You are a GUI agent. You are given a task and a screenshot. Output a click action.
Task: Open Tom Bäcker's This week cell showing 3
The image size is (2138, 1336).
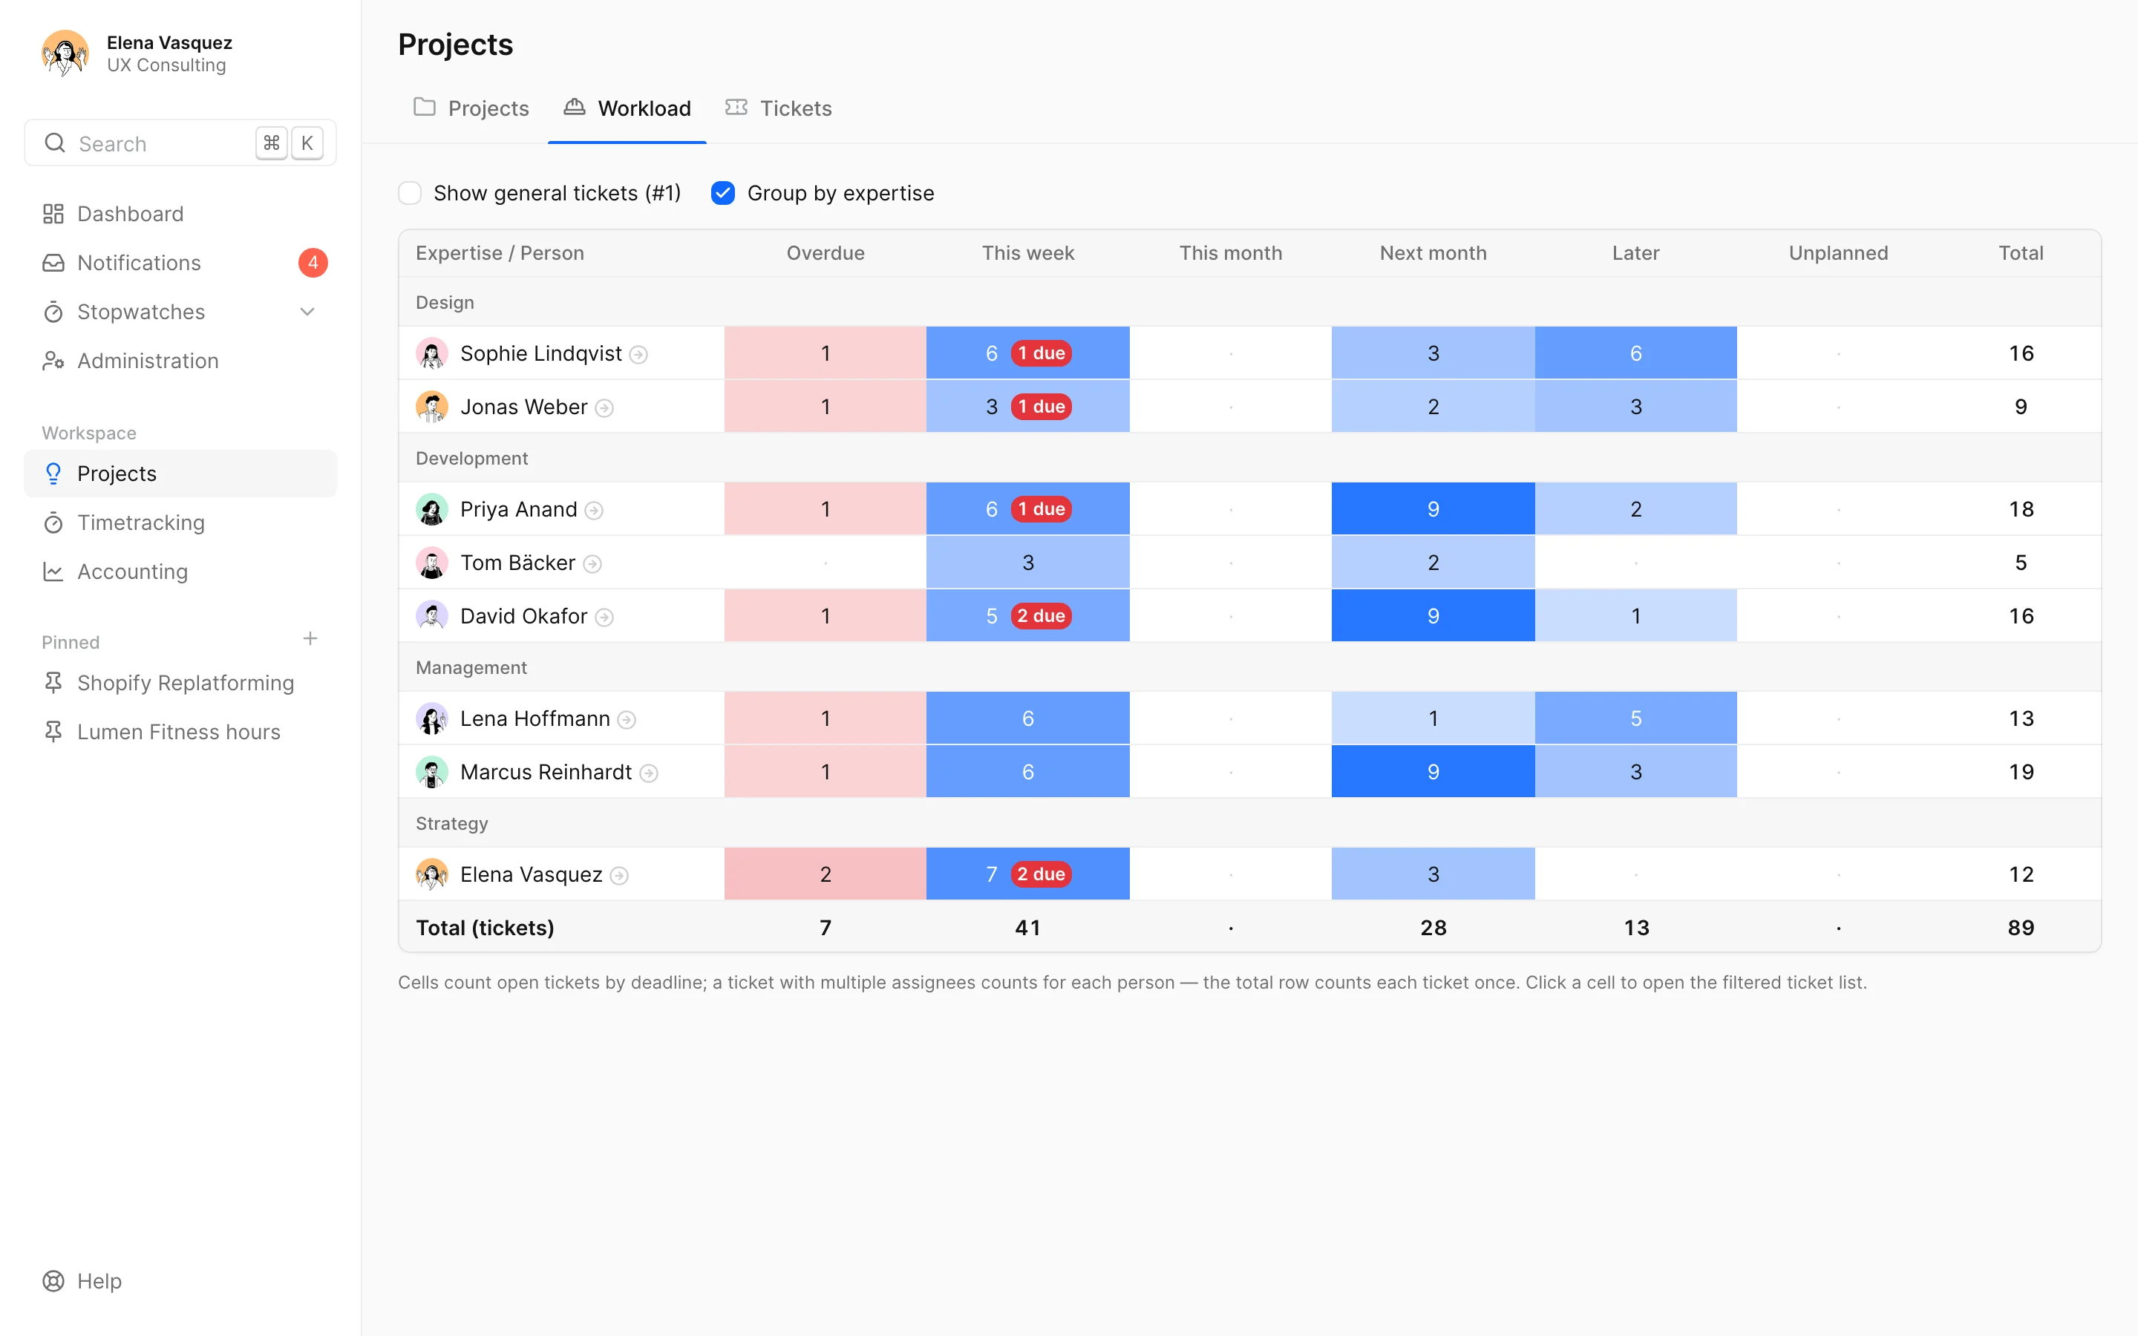tap(1027, 562)
